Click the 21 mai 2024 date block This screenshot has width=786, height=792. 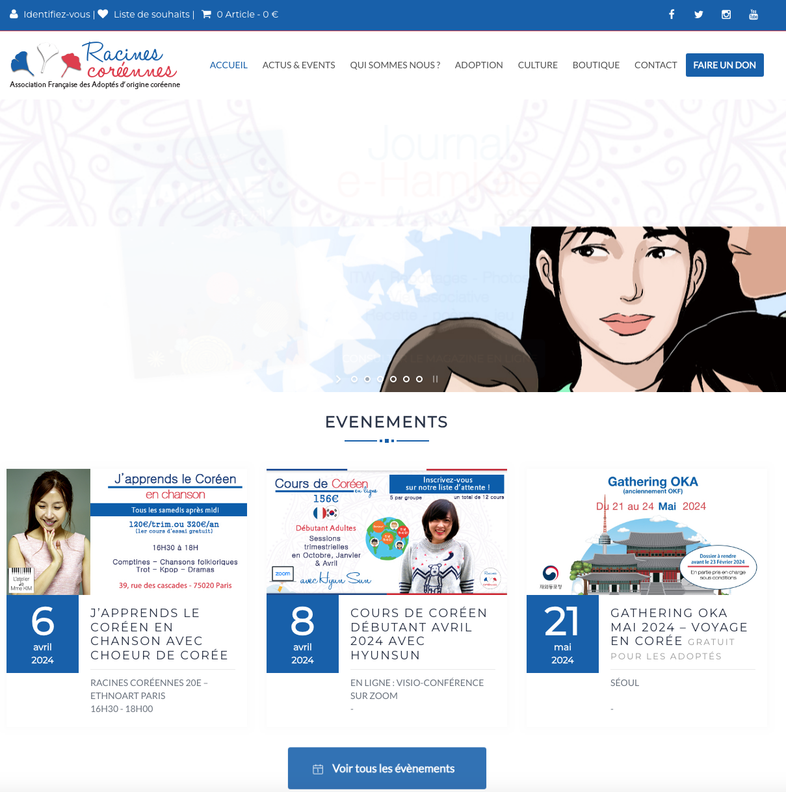(x=562, y=634)
